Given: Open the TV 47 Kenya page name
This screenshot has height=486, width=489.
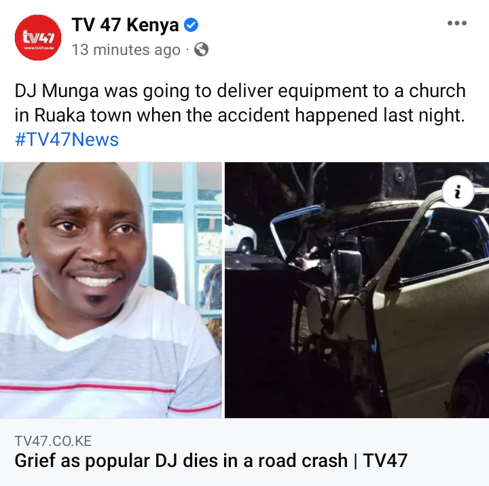Looking at the screenshot, I should click(x=125, y=24).
